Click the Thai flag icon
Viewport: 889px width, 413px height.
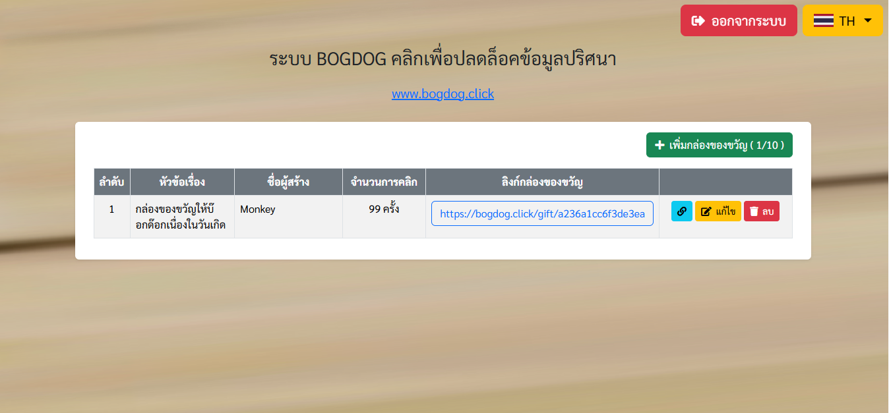coord(823,21)
